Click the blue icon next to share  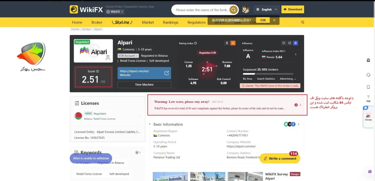pos(296,43)
